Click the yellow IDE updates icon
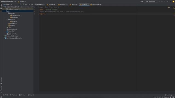 [x=173, y=2]
